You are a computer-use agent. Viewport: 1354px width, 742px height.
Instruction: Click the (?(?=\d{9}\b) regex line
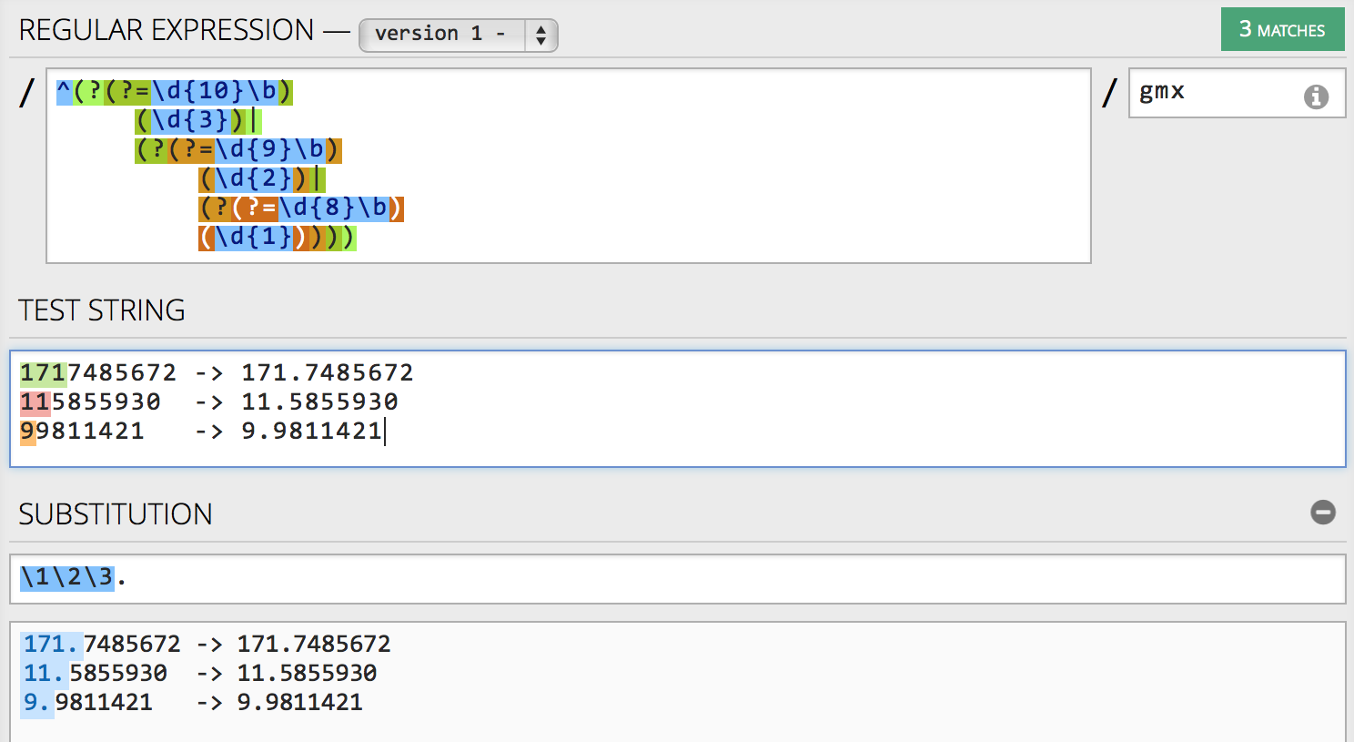238,150
